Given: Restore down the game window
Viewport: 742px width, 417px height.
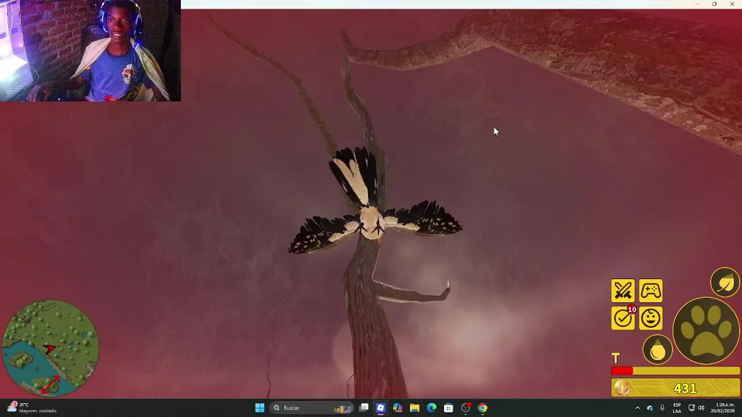Looking at the screenshot, I should click(714, 4).
